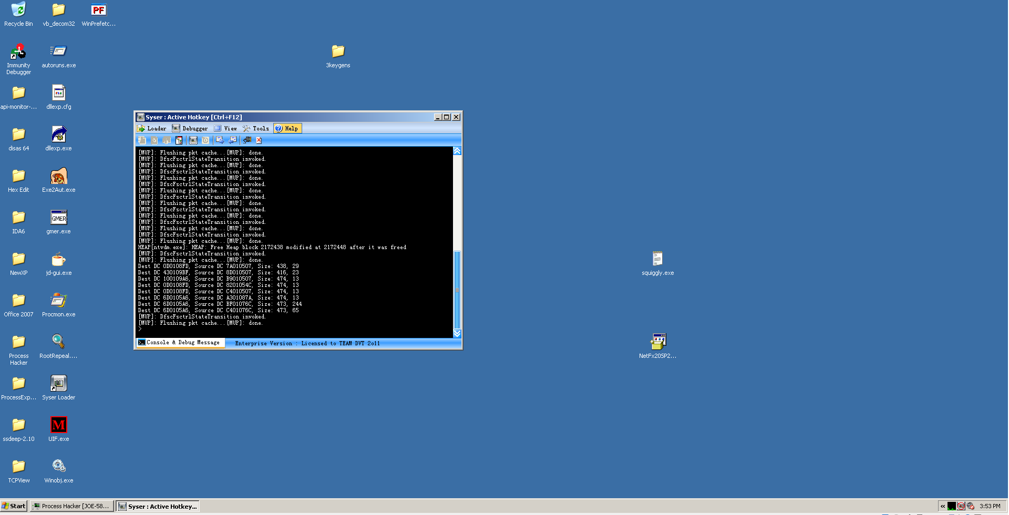The width and height of the screenshot is (1009, 515).
Task: Select the Office 2007 folder icon
Action: click(18, 305)
